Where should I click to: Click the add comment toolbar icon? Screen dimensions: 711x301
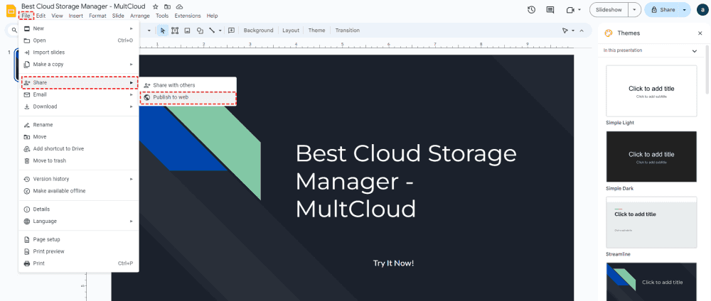coord(231,31)
